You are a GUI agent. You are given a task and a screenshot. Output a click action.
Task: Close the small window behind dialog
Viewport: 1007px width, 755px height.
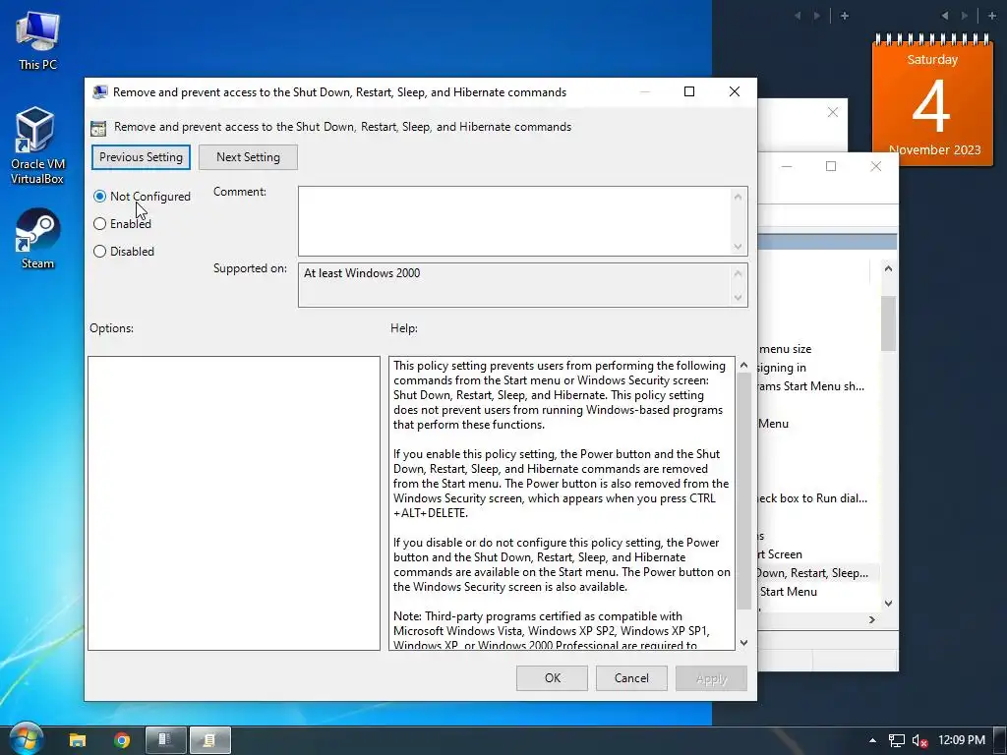click(833, 112)
